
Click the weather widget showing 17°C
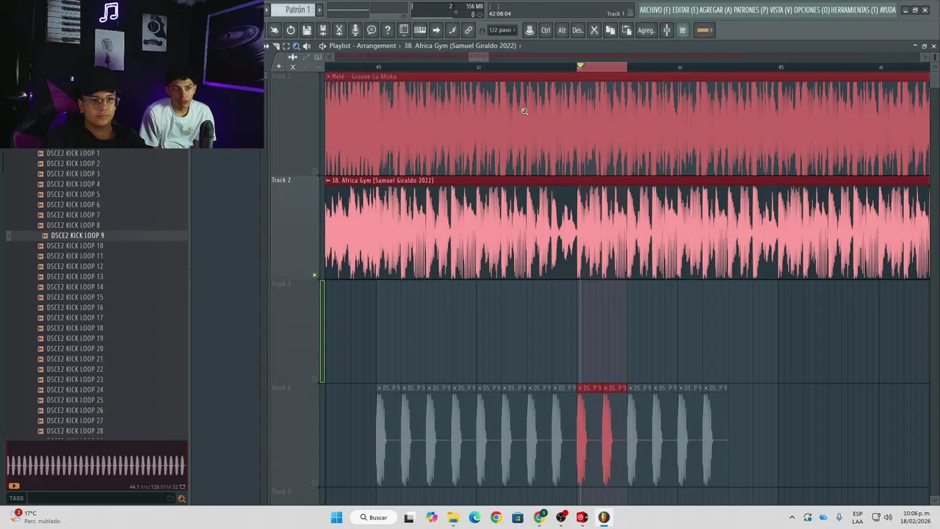[x=35, y=517]
